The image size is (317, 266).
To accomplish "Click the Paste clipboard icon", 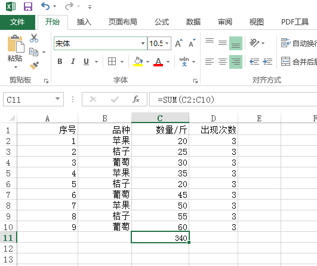I will [16, 44].
